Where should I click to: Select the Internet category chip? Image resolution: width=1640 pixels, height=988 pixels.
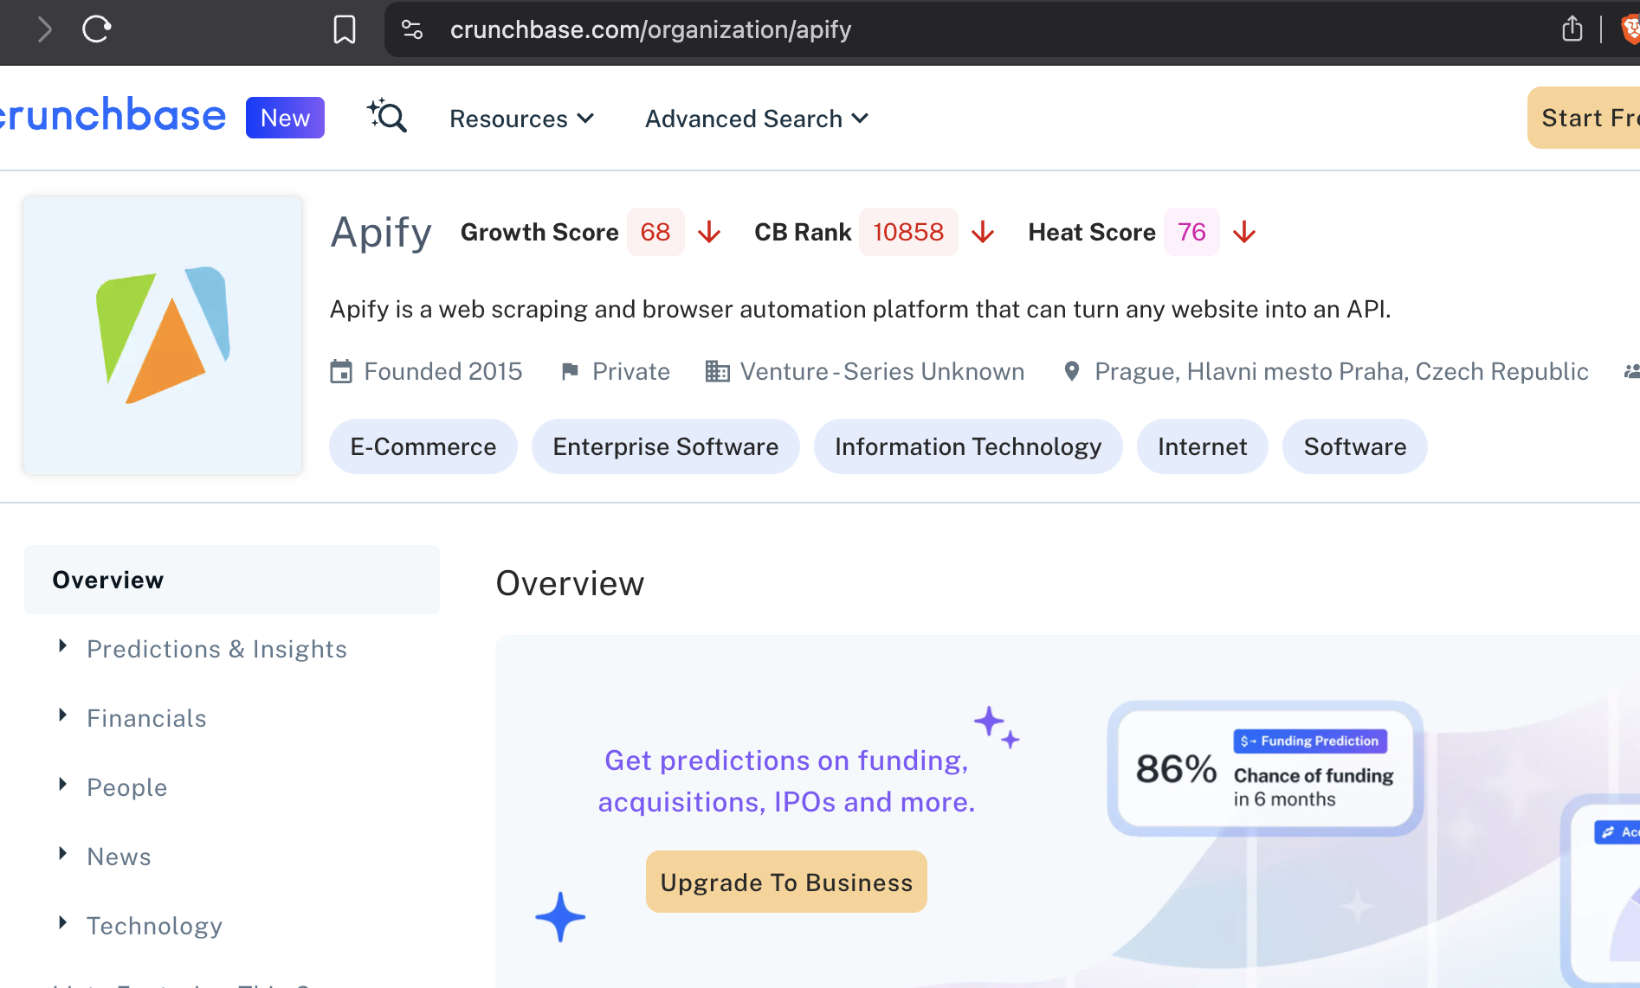pos(1203,446)
